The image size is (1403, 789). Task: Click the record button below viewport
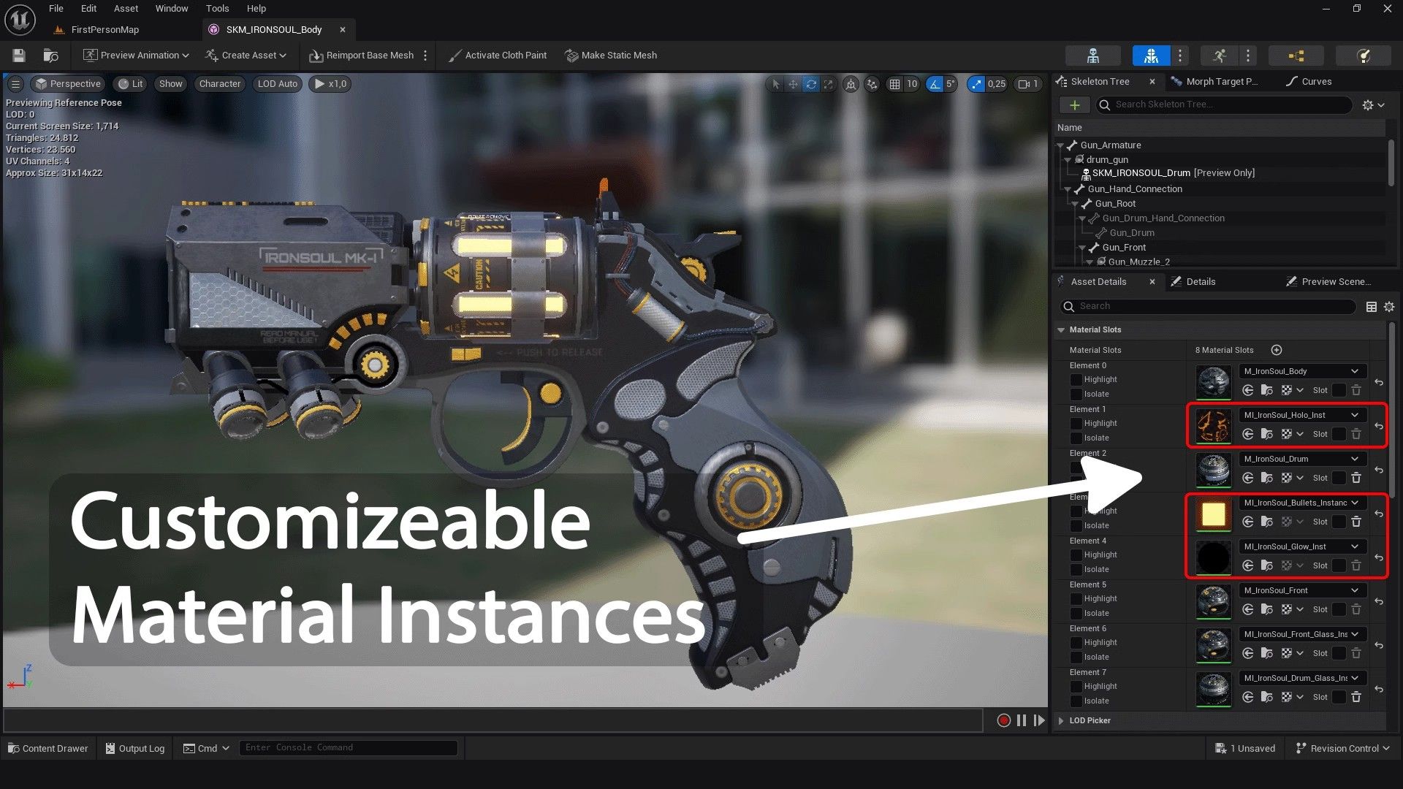click(1003, 720)
